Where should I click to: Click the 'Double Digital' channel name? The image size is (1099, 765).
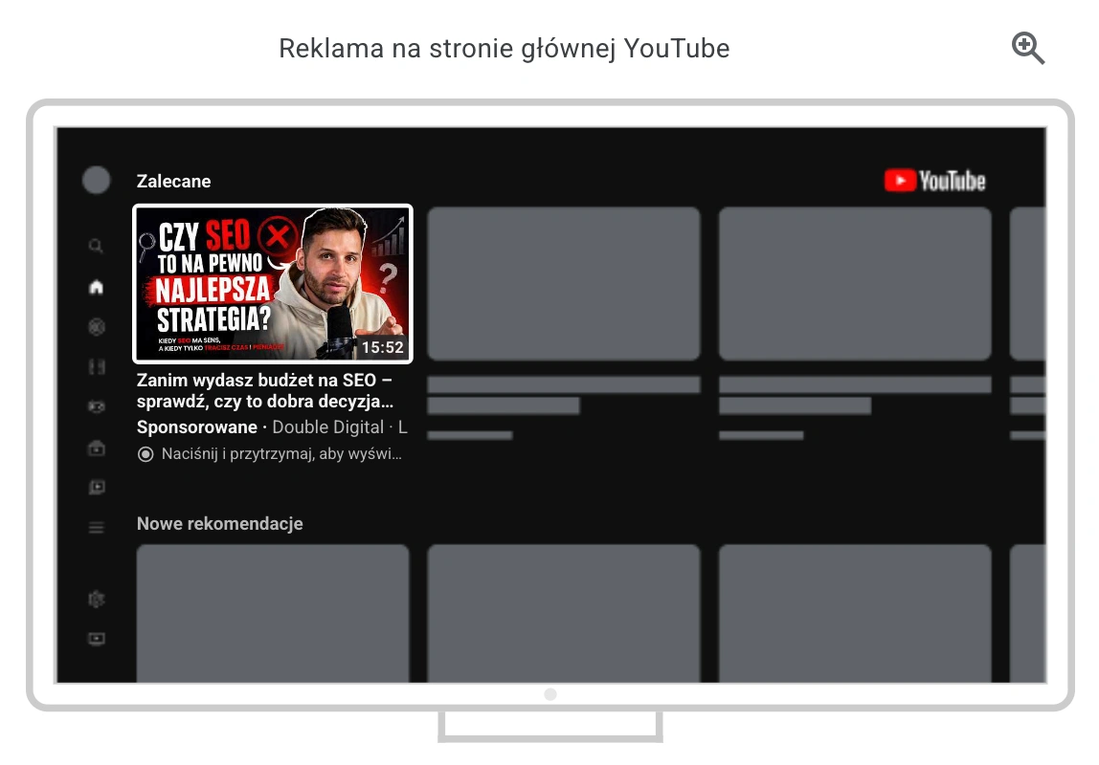coord(327,426)
